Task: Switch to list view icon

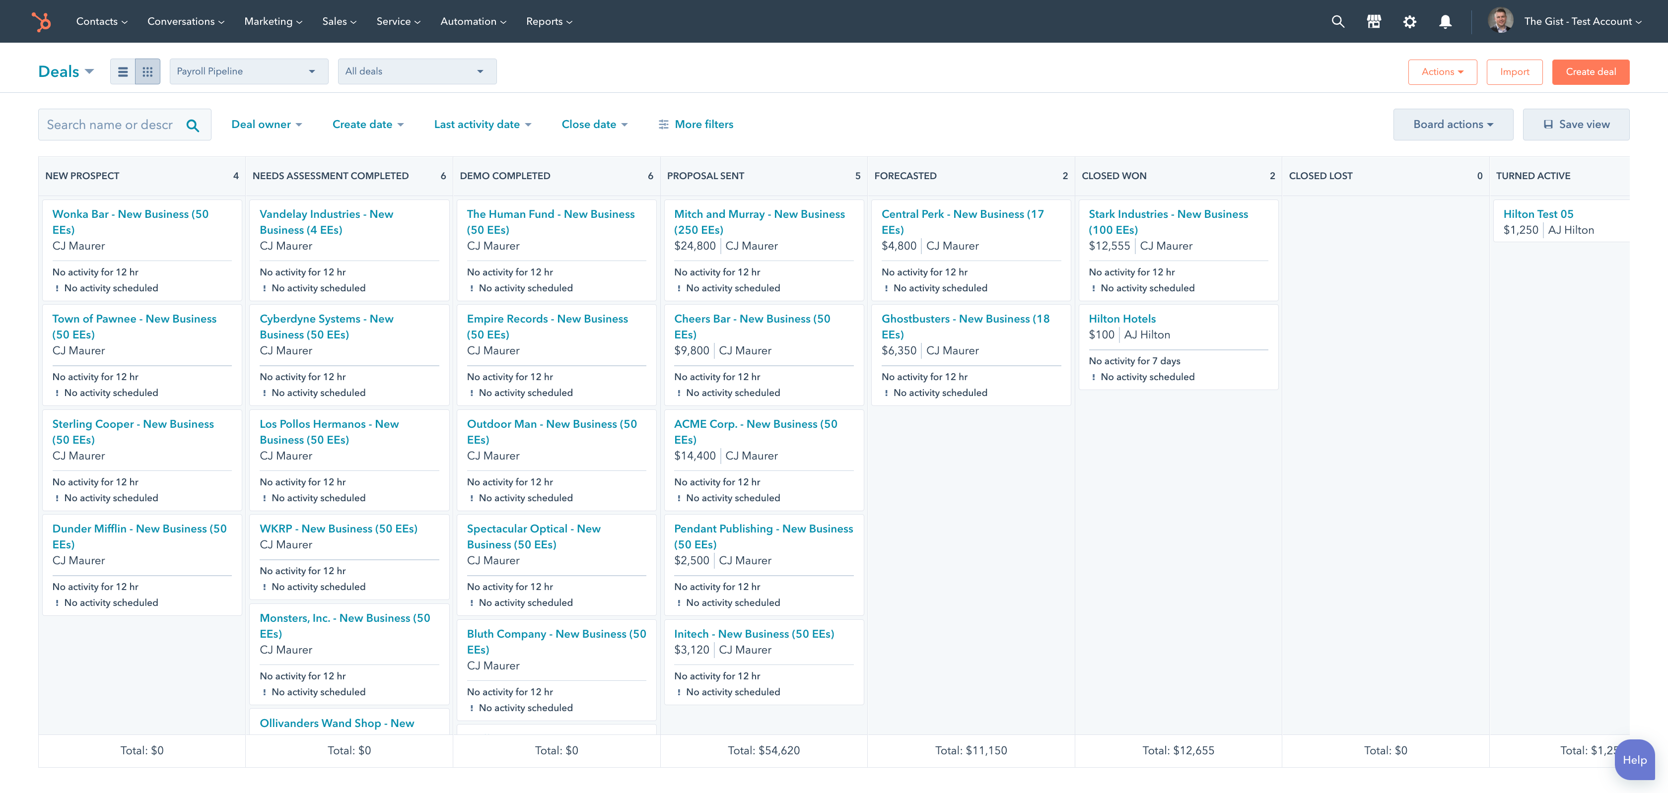Action: coord(123,72)
